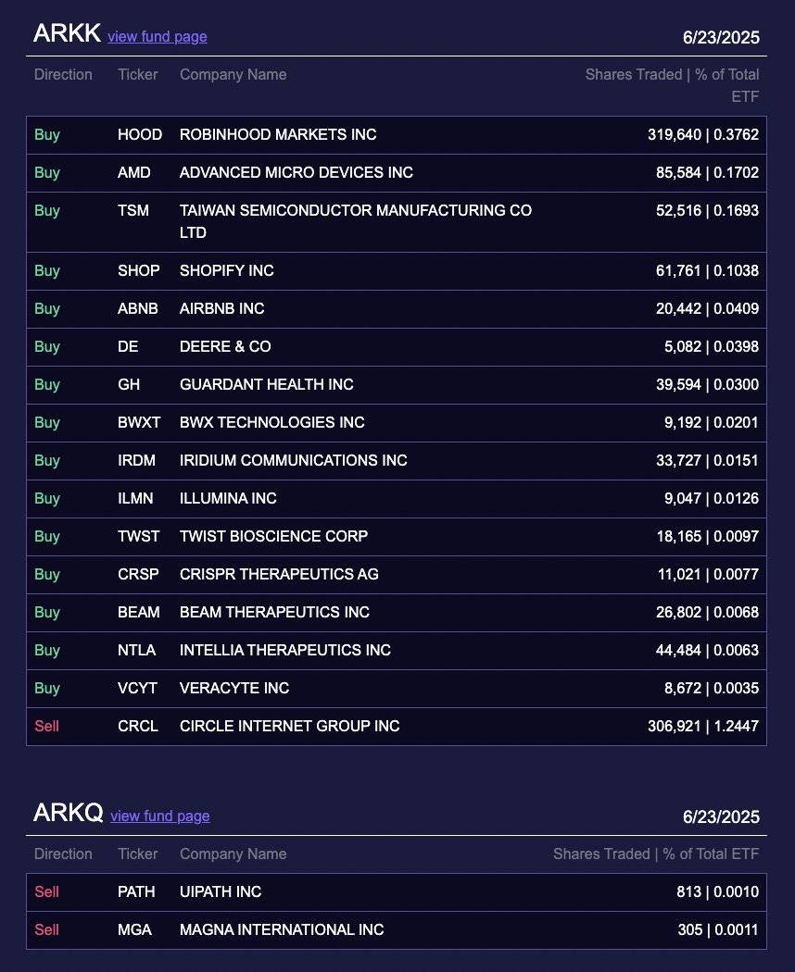Open the ARKQ view fund page link
795x972 pixels.
159,816
